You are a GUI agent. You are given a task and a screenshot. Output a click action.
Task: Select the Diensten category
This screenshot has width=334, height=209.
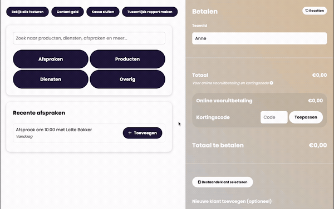coord(51,79)
